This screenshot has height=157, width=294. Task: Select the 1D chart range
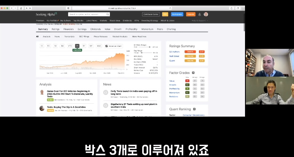point(42,46)
